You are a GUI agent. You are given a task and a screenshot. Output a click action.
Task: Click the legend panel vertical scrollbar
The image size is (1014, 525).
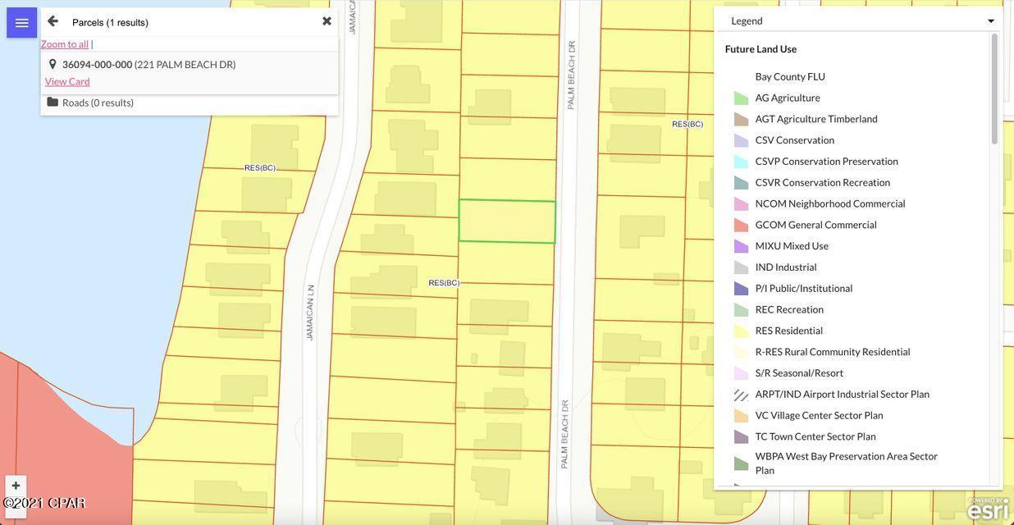click(x=994, y=90)
